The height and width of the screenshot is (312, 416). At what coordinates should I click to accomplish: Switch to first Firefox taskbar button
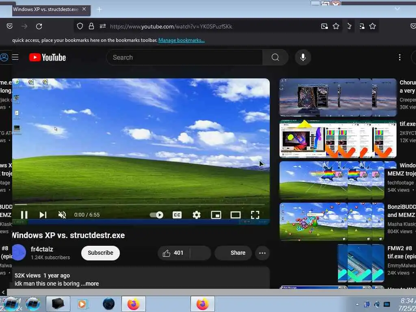(x=133, y=304)
